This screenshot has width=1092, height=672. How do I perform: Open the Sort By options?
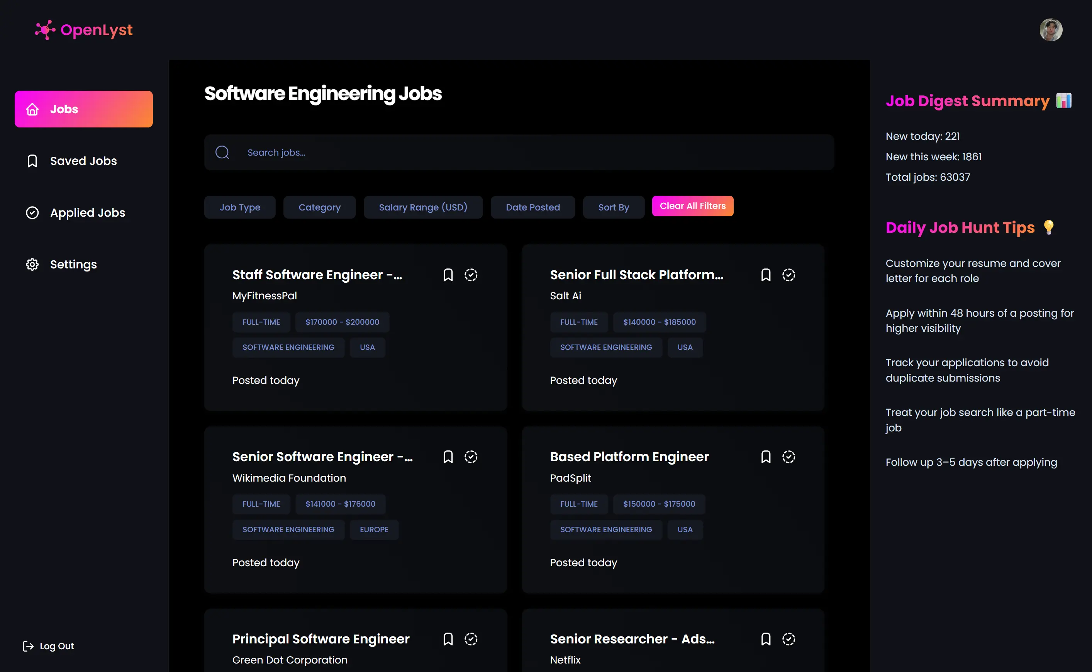click(614, 207)
